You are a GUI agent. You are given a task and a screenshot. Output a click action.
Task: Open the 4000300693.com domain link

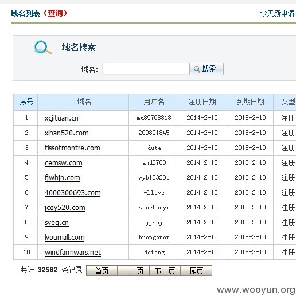tap(72, 193)
